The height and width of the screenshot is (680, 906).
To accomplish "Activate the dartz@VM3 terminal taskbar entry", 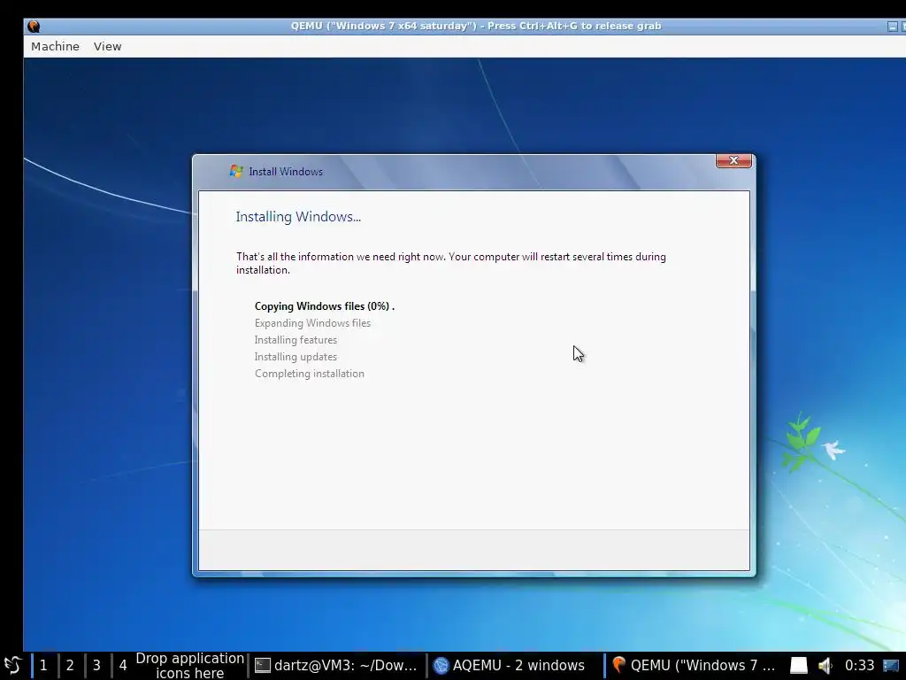I will (x=336, y=665).
